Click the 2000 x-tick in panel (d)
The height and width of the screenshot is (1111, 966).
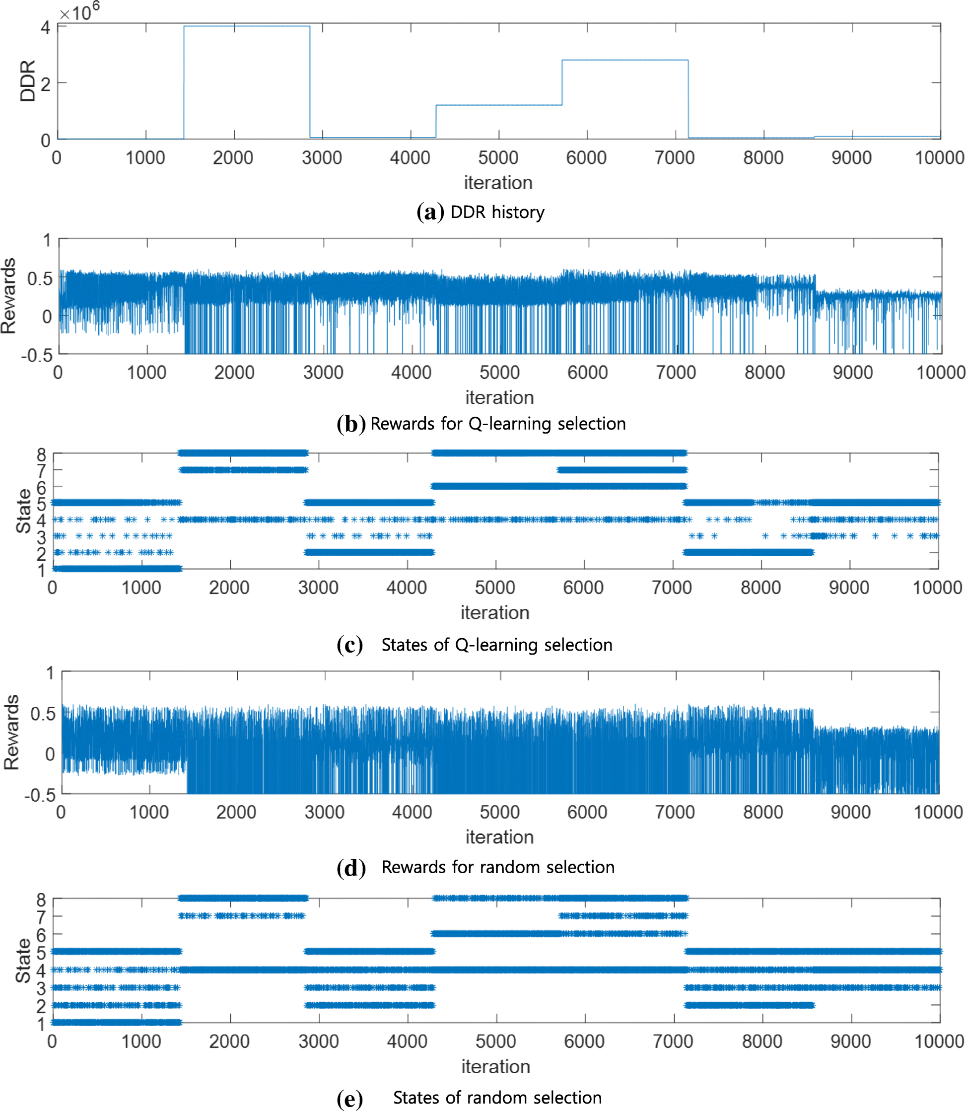[x=236, y=812]
